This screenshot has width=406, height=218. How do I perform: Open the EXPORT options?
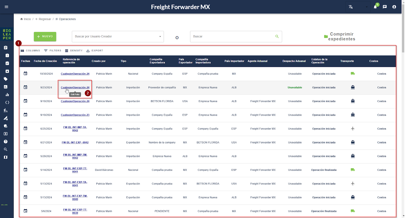(95, 51)
